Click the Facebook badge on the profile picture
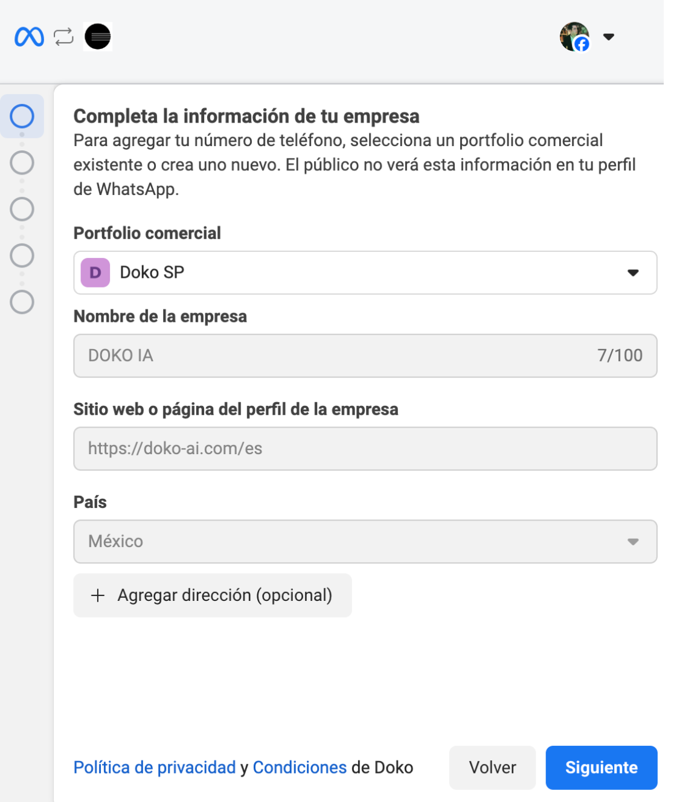 coord(582,45)
